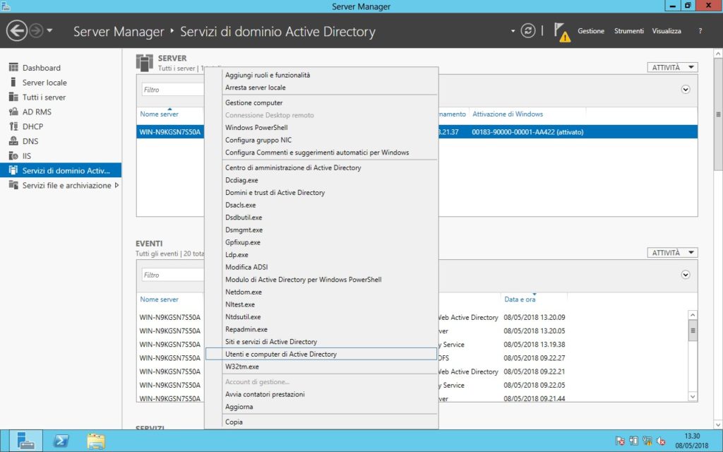Choose Aggiorna in context menu

[321, 407]
